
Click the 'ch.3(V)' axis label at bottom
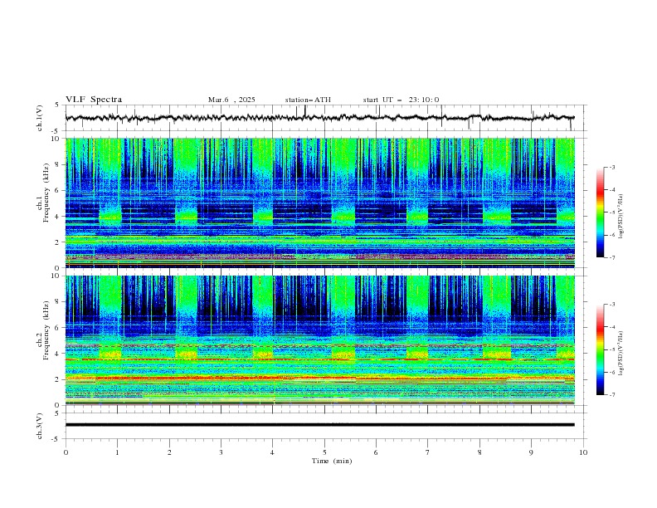(x=40, y=426)
